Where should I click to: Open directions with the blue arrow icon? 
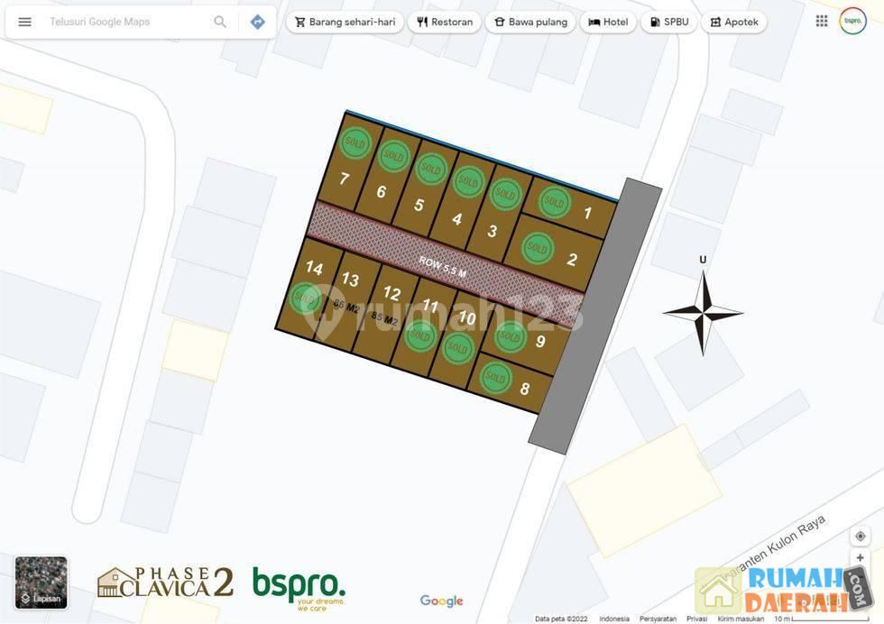pyautogui.click(x=258, y=22)
